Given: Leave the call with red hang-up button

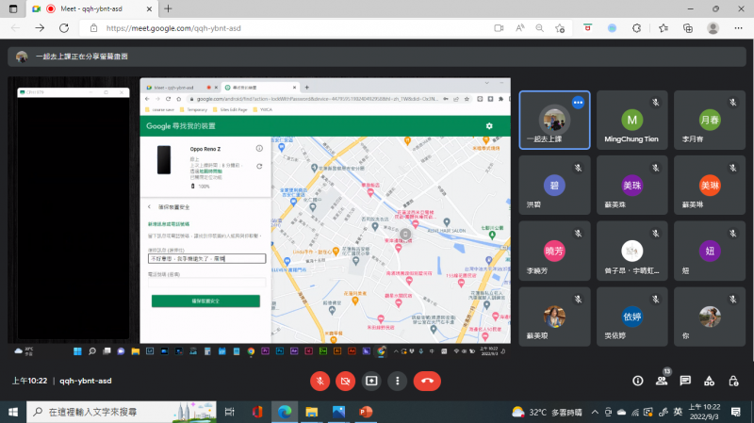Looking at the screenshot, I should 427,382.
